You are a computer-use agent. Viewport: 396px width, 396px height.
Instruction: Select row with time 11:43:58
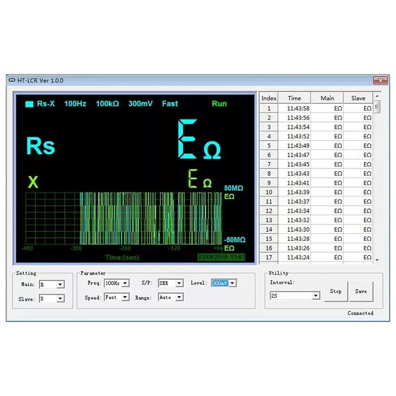[x=316, y=109]
